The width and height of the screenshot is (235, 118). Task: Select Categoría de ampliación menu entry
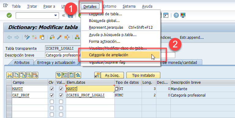[121, 55]
